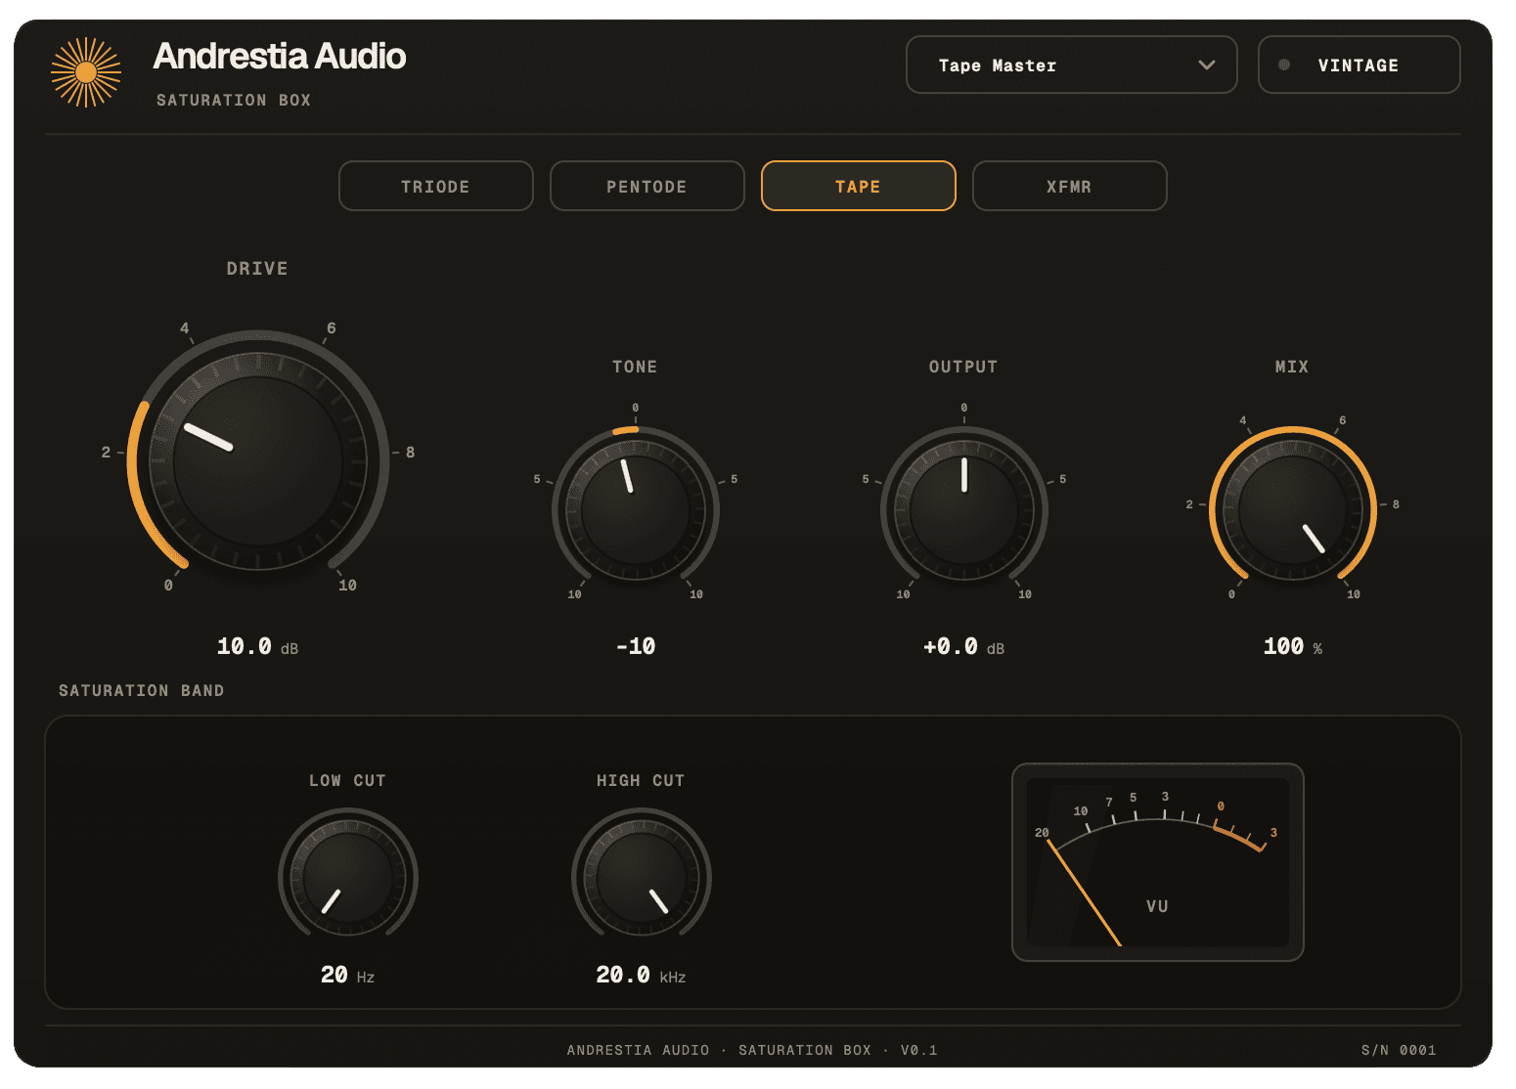Click the OUTPUT value +0.0 dB
The image size is (1516, 1089).
[964, 647]
